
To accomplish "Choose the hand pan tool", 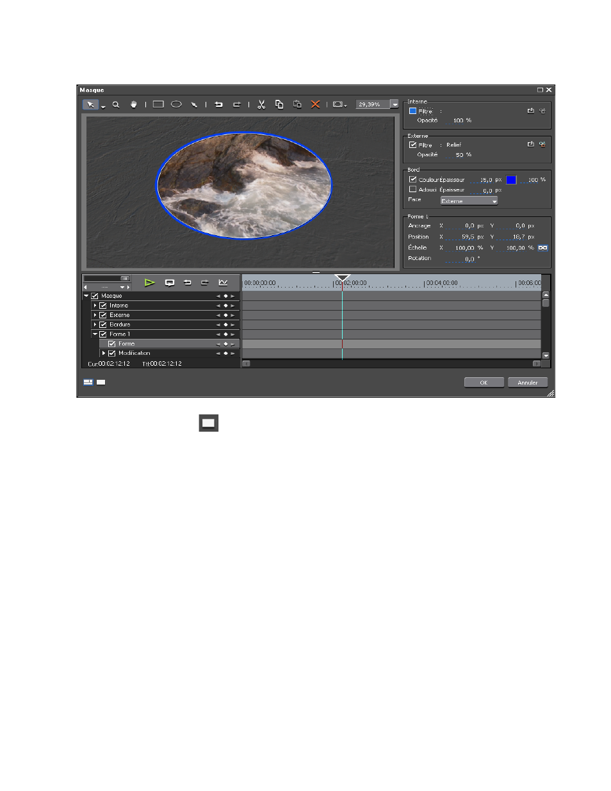I will pos(133,104).
